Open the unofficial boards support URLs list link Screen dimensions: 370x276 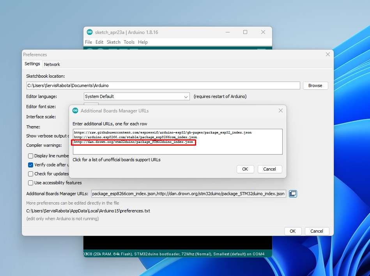117,160
